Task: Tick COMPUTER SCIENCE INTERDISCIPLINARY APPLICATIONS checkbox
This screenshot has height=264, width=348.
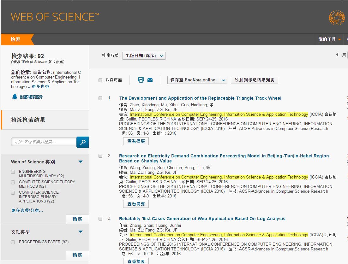Action: pos(13,193)
